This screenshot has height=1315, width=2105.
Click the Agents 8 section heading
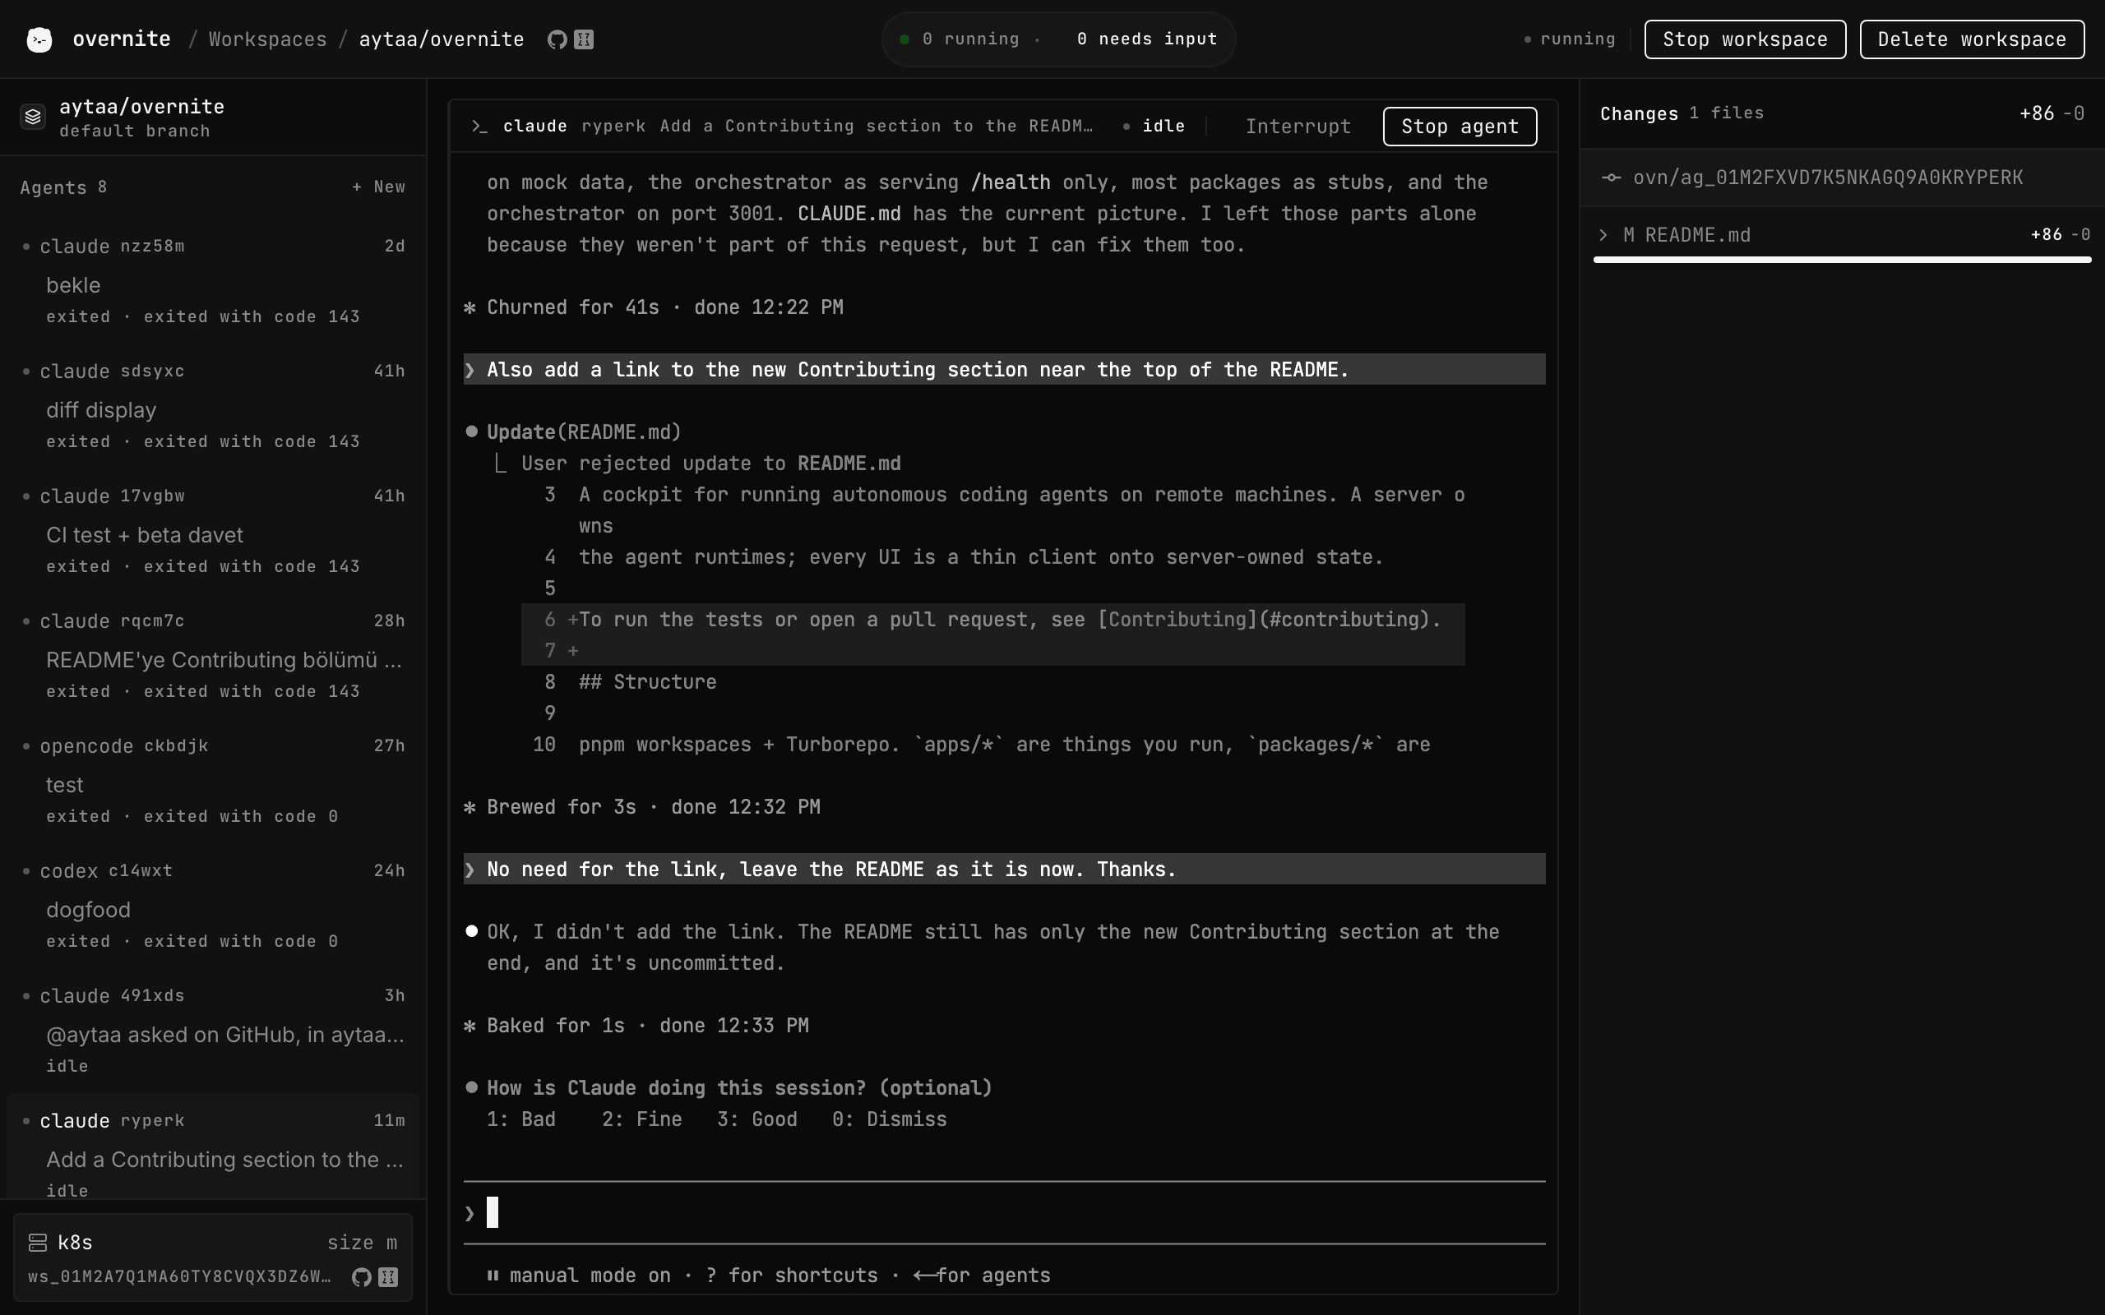coord(63,188)
